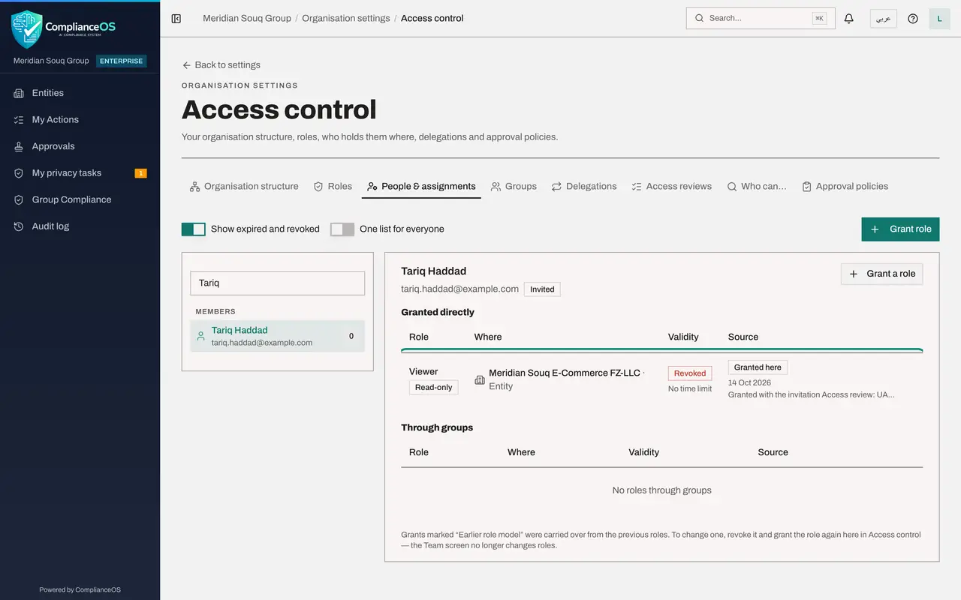Toggle Show expired and revoked

point(194,229)
